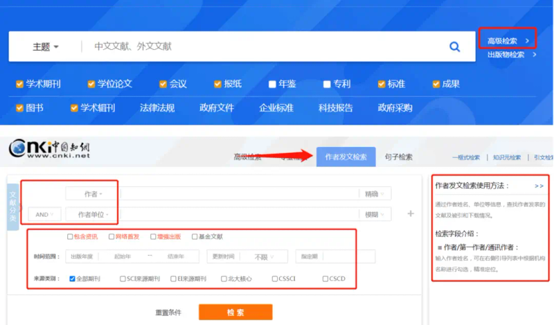This screenshot has width=554, height=325.
Task: Uncheck the 学术辑刊 checkbox
Action: (x=74, y=108)
